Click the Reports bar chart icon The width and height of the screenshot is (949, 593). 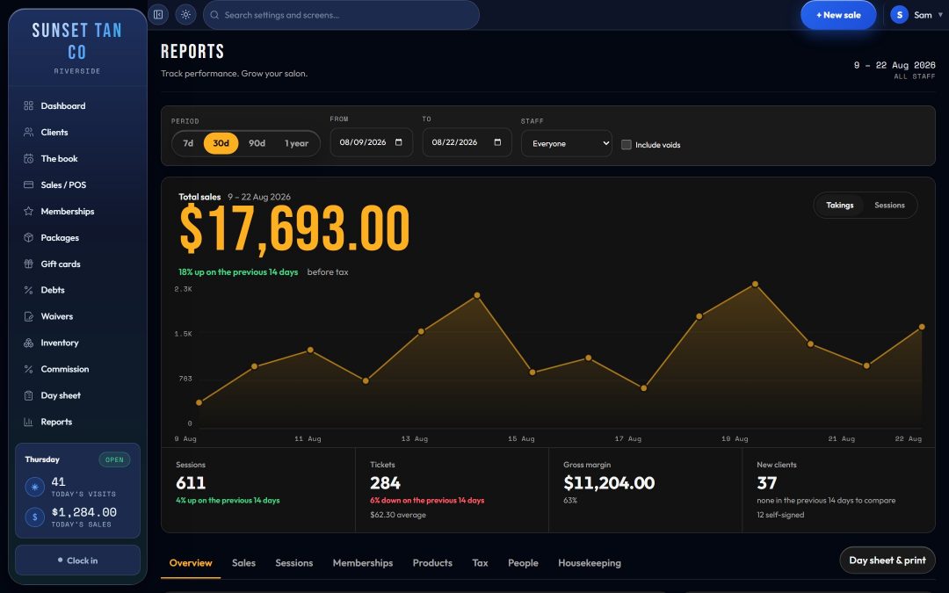(x=28, y=422)
